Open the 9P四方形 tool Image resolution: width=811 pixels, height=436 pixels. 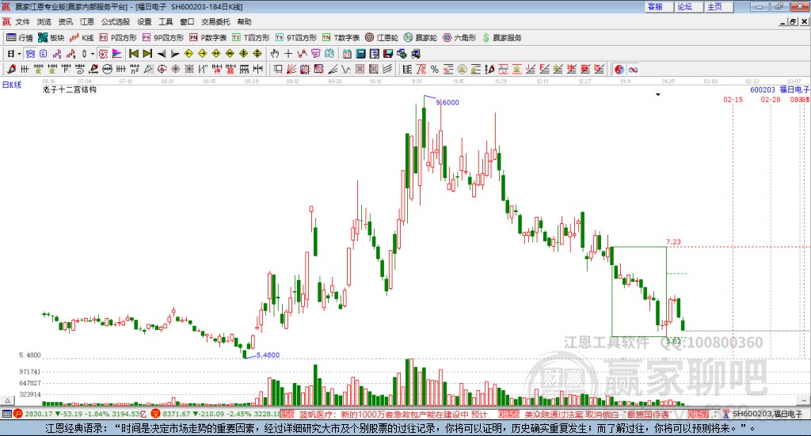163,38
